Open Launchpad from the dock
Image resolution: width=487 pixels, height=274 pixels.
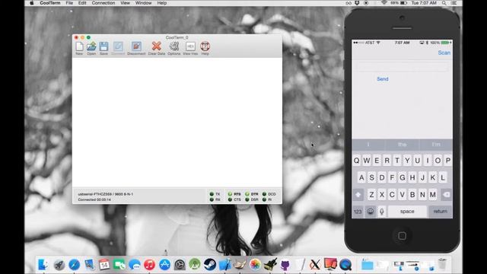click(x=59, y=265)
